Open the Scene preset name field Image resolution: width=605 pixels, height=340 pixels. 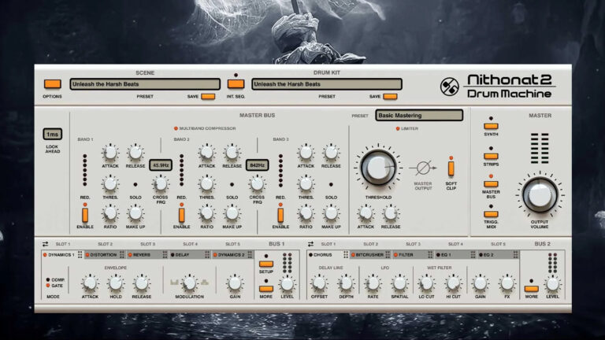coord(145,84)
